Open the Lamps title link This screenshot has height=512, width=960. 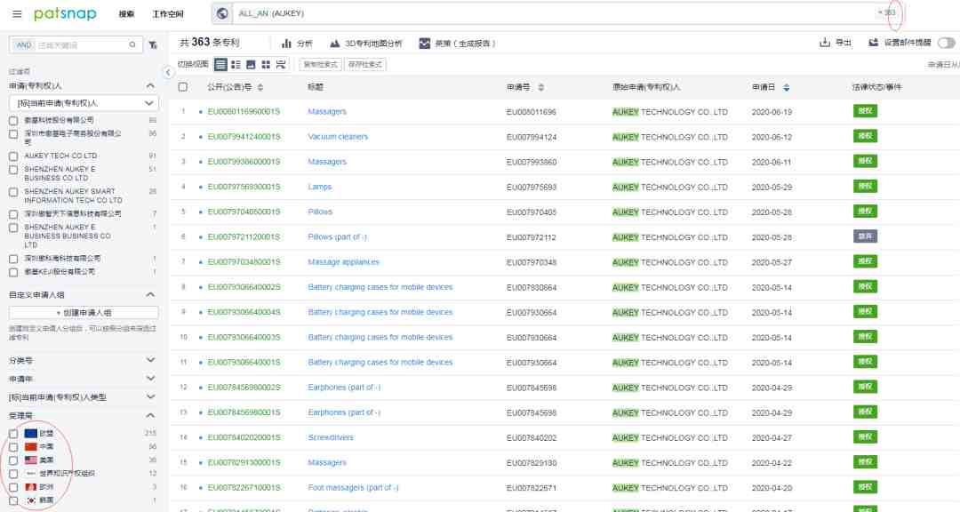coord(320,187)
